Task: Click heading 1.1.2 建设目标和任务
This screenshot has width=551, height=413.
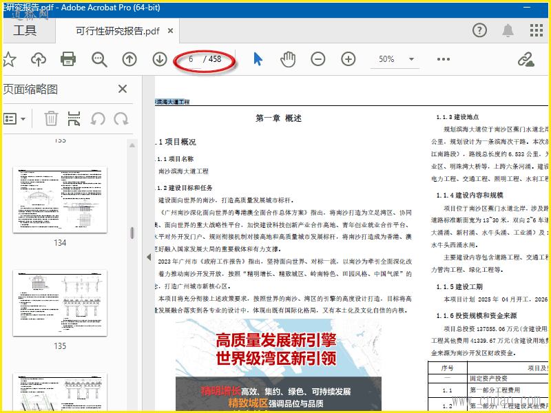Action: (184, 188)
